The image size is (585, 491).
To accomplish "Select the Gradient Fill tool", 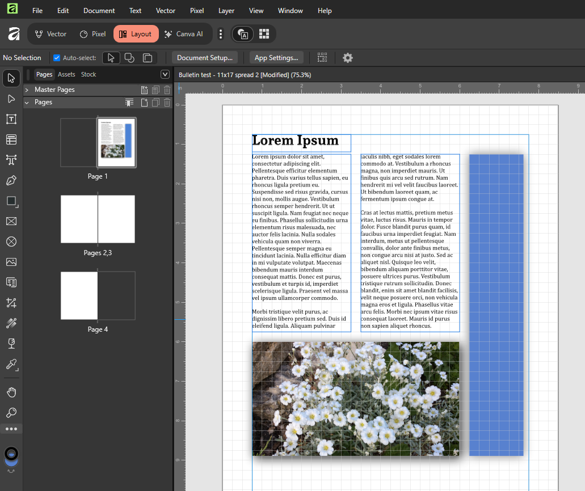I will pos(11,323).
